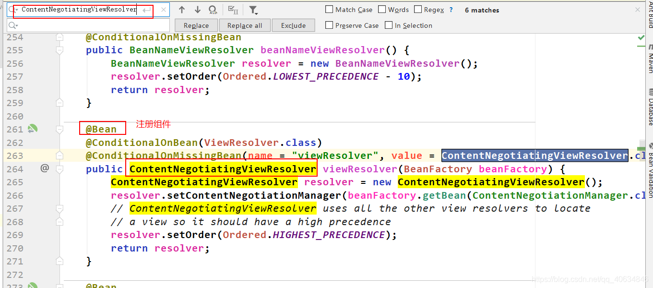Toggle fold end marker at line 259
This screenshot has width=653, height=288.
59,102
